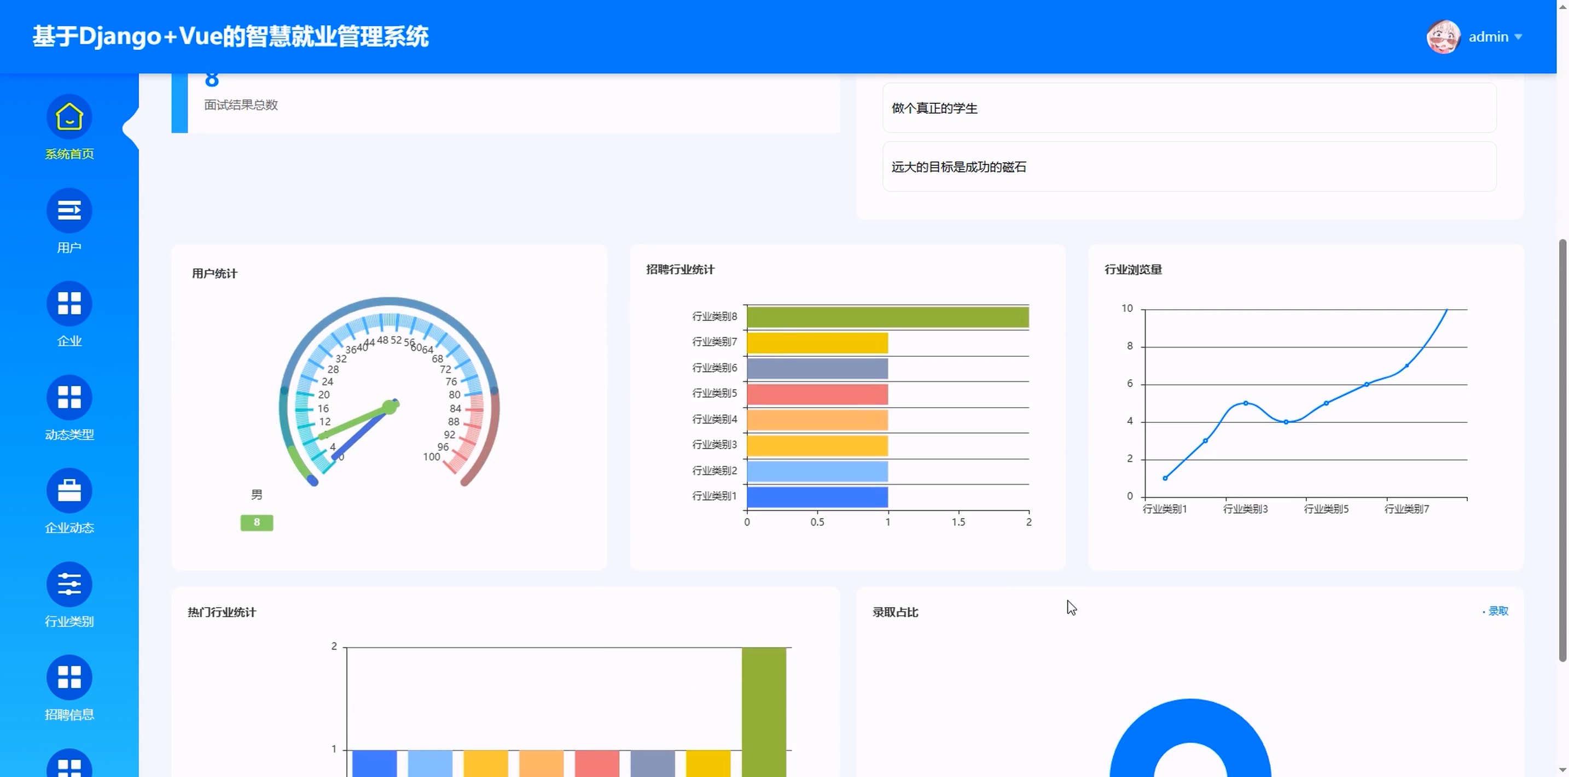Select the 动态类型 sidebar icon

click(x=69, y=397)
